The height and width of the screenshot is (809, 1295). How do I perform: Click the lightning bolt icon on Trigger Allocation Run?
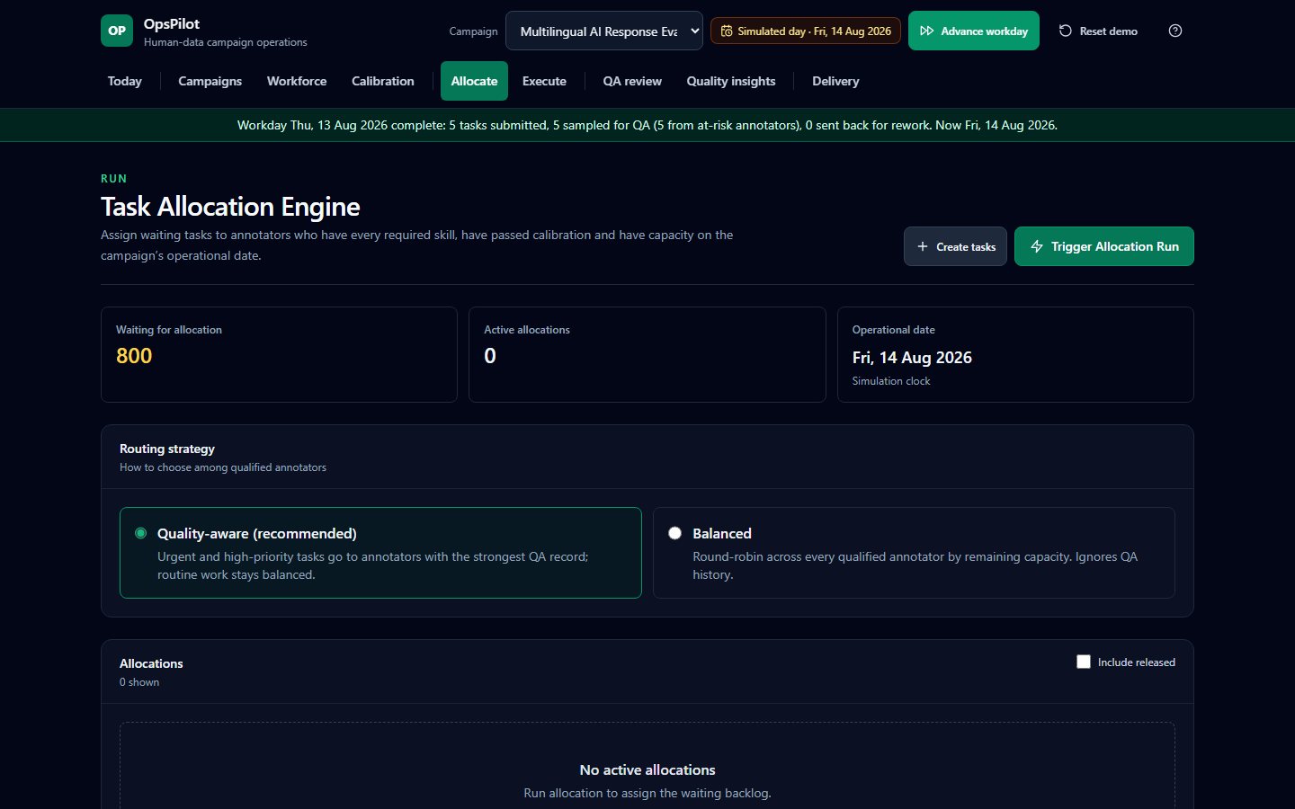1037,246
